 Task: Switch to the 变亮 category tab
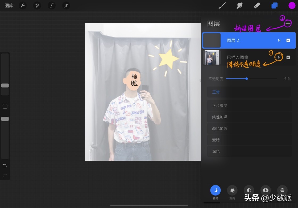(232, 190)
